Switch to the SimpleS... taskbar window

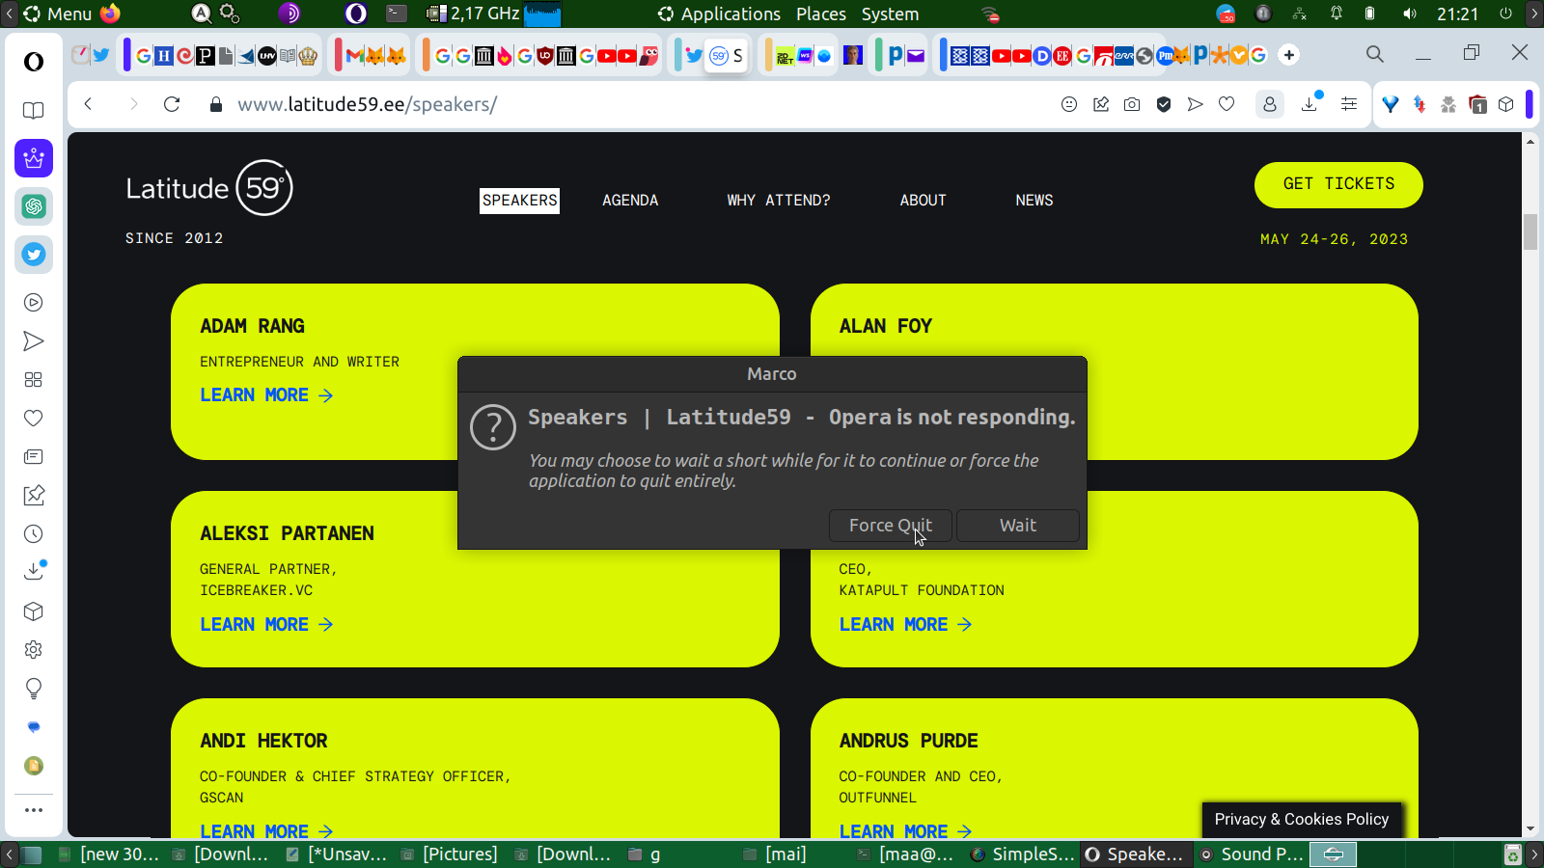(1023, 854)
